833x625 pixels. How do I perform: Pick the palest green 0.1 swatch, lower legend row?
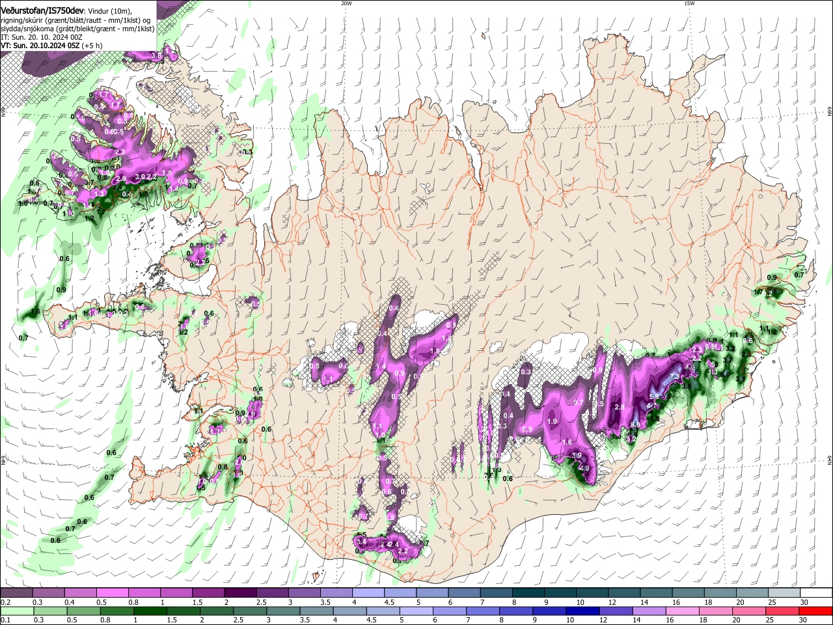[x=16, y=611]
